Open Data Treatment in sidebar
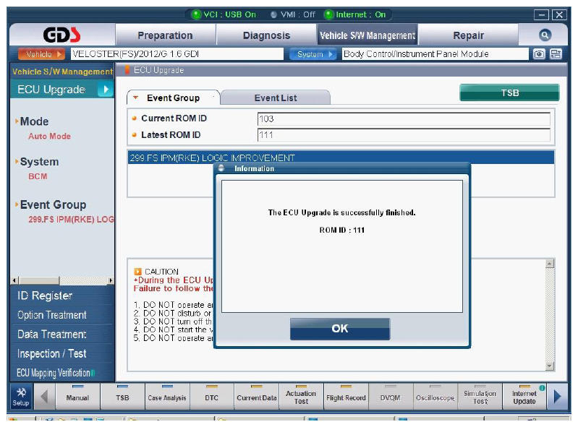 (x=63, y=335)
